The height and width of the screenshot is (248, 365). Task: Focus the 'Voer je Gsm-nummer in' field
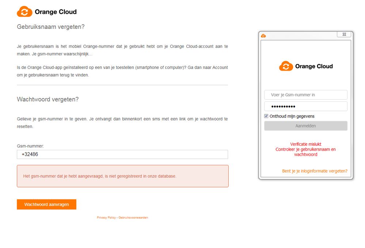coord(306,95)
